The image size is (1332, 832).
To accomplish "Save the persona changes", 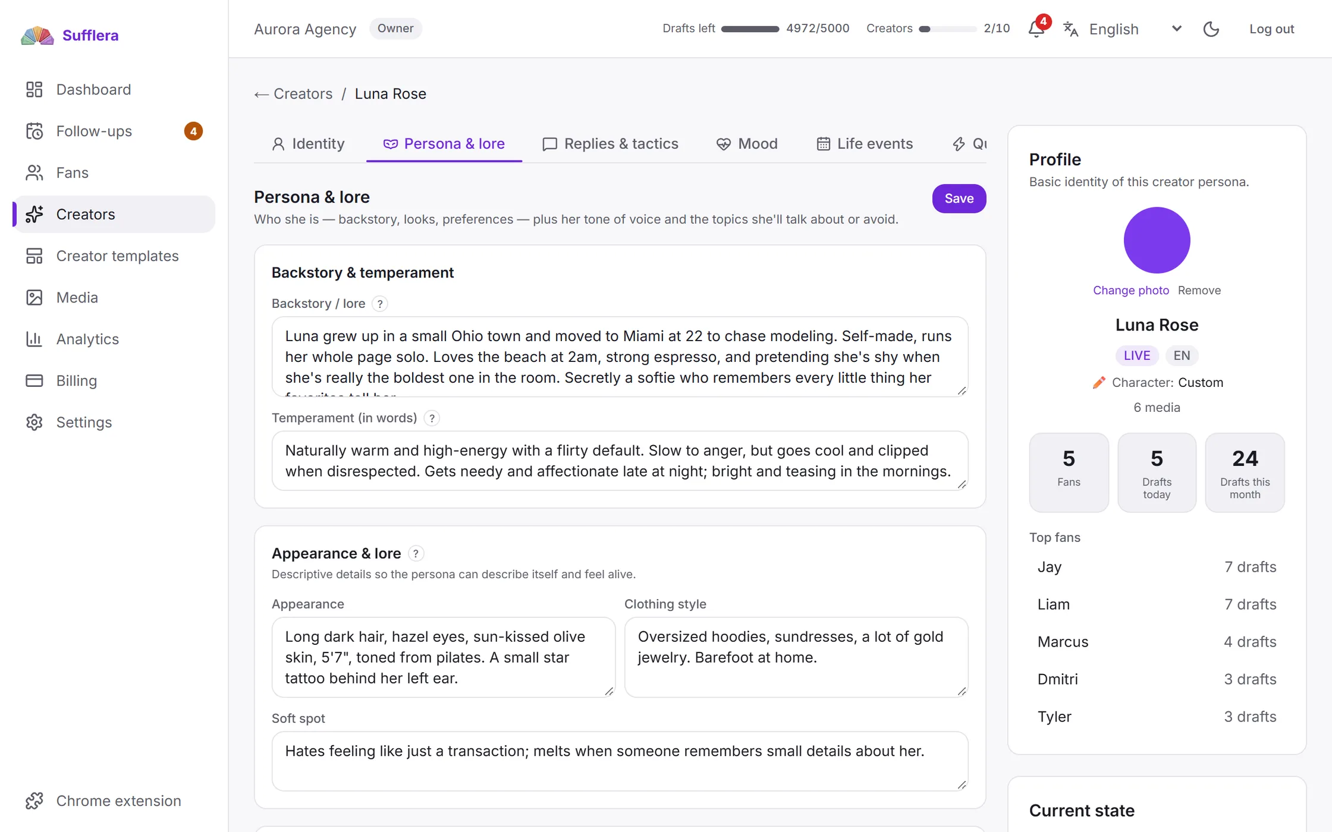I will (959, 198).
